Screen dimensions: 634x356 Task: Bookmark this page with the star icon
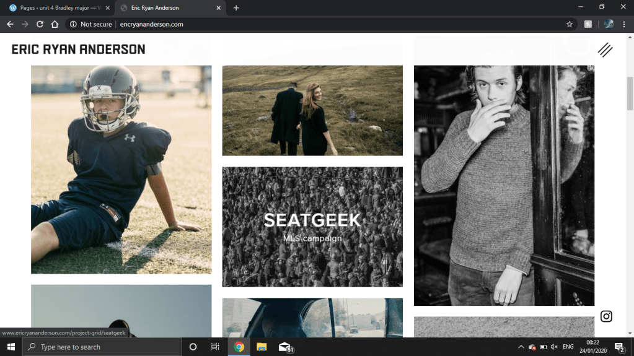[569, 24]
